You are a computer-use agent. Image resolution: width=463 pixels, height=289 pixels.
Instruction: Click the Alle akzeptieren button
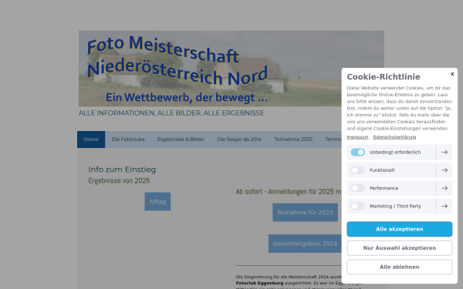click(400, 229)
